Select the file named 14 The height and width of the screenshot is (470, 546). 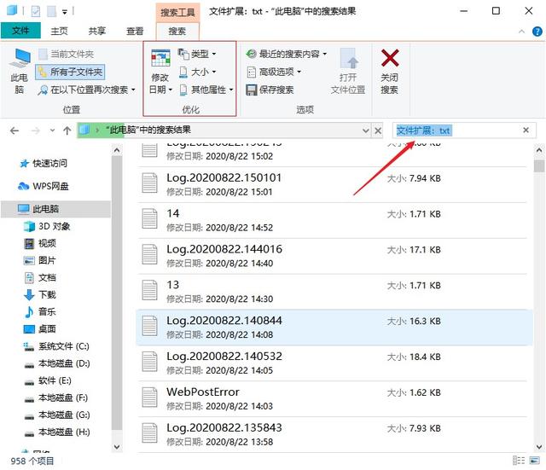(334, 220)
